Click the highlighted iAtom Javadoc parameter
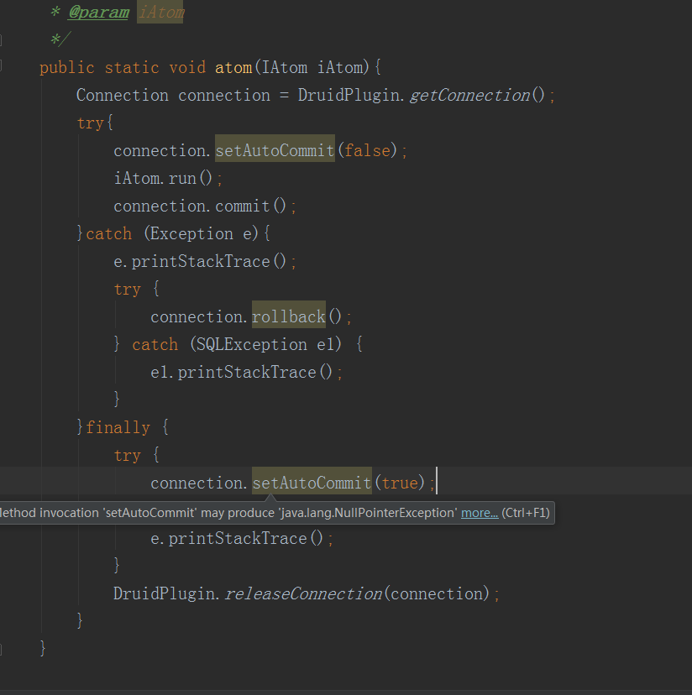This screenshot has width=692, height=695. click(160, 12)
